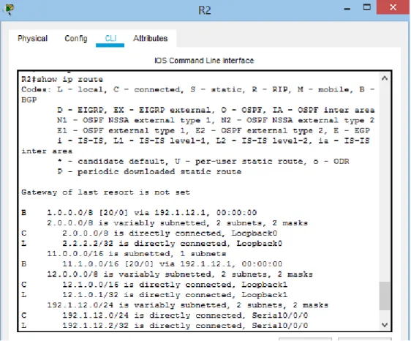Click the local route 12.1.0.1/32 line

click(x=154, y=295)
